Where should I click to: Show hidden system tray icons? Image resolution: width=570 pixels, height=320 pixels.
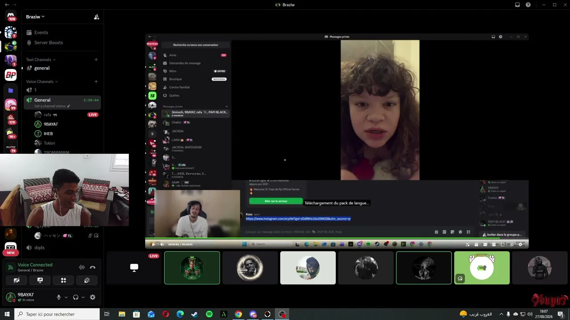point(502,314)
